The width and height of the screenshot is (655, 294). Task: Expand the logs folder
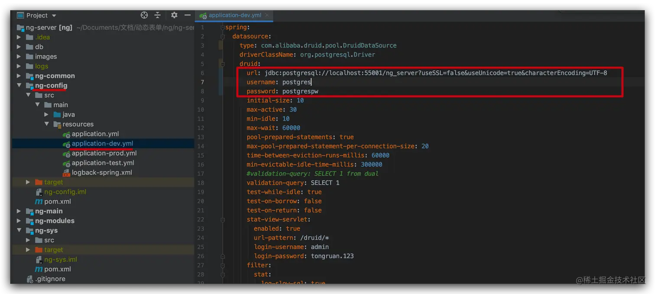(x=19, y=66)
